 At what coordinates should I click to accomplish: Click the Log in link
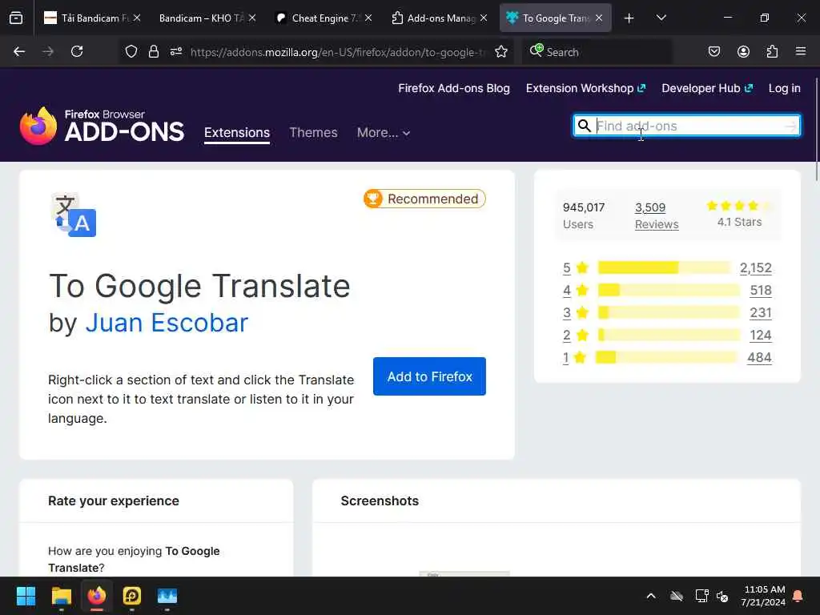784,88
